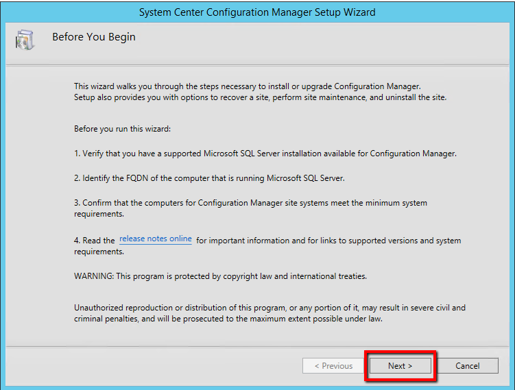Viewport: 515px width, 390px height.
Task: Click the Setup Wizard window title bar
Action: (x=257, y=12)
